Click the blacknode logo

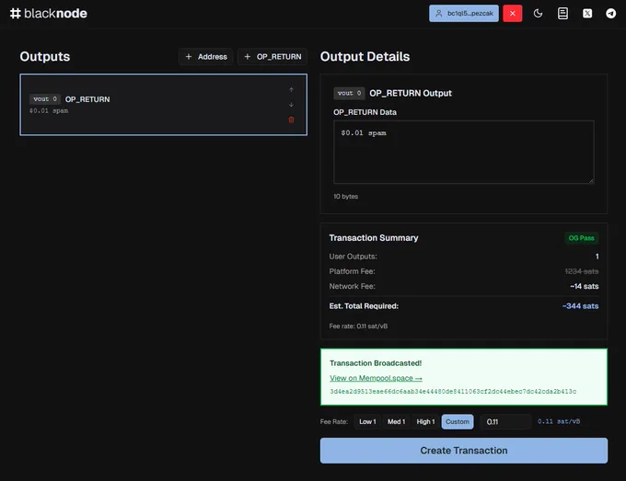point(48,14)
